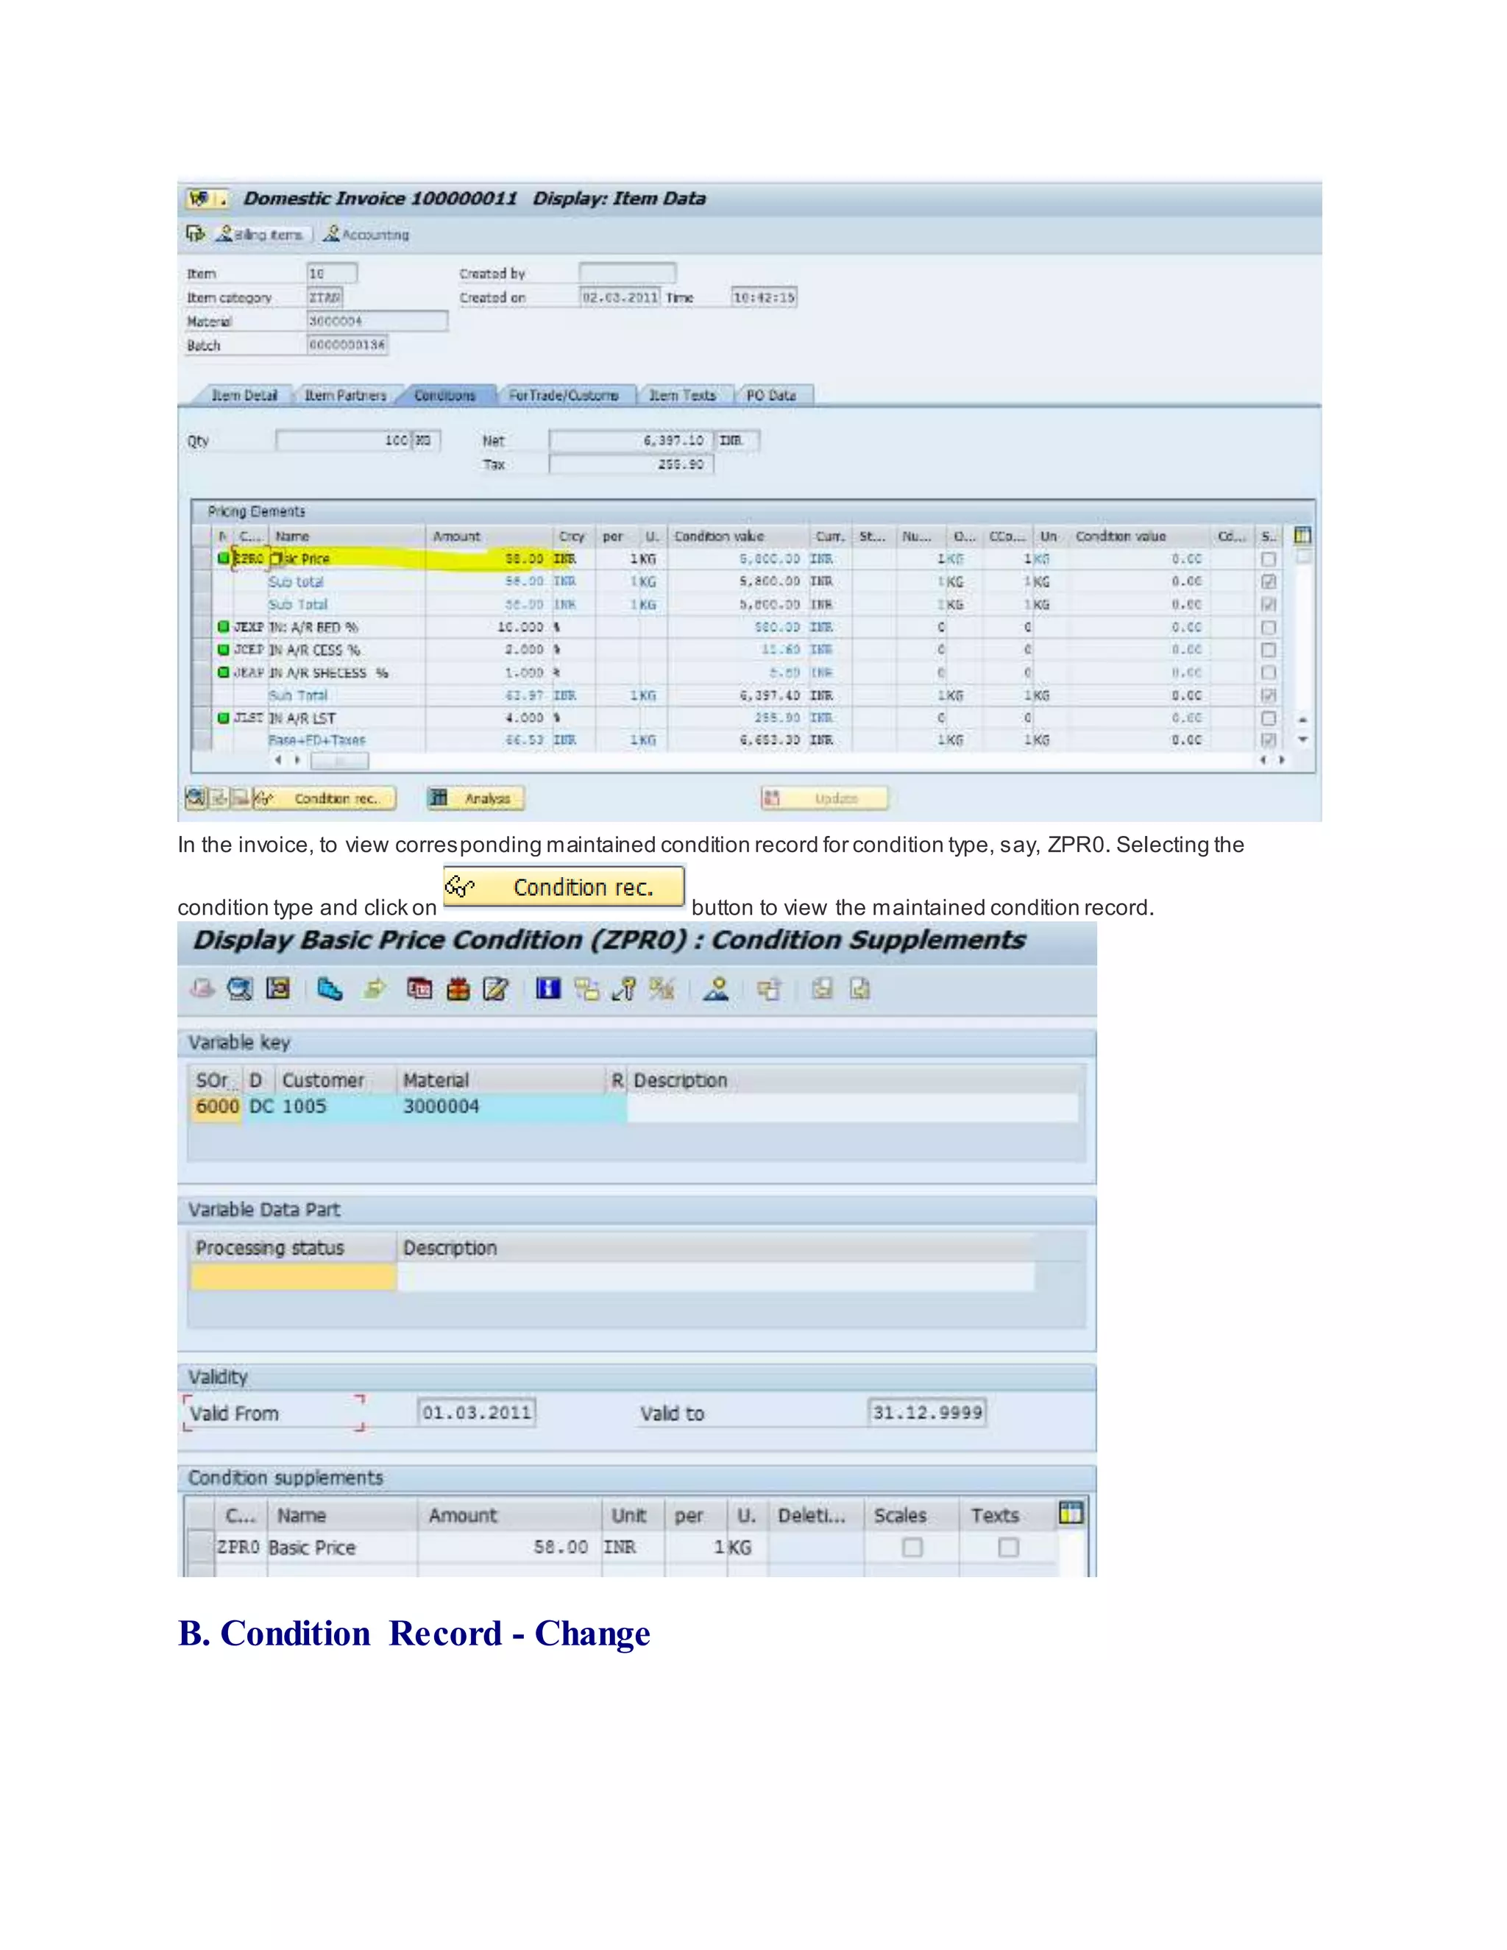Click the green status icon on the JEXP row

[x=223, y=627]
